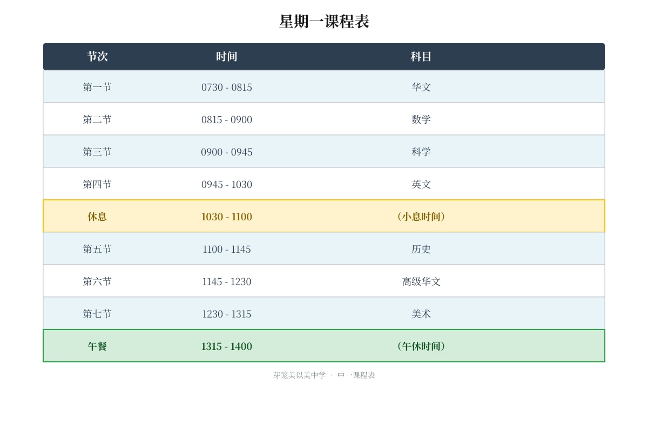Select the 第四节 cell
Screen dimensions: 648x432
(x=97, y=184)
